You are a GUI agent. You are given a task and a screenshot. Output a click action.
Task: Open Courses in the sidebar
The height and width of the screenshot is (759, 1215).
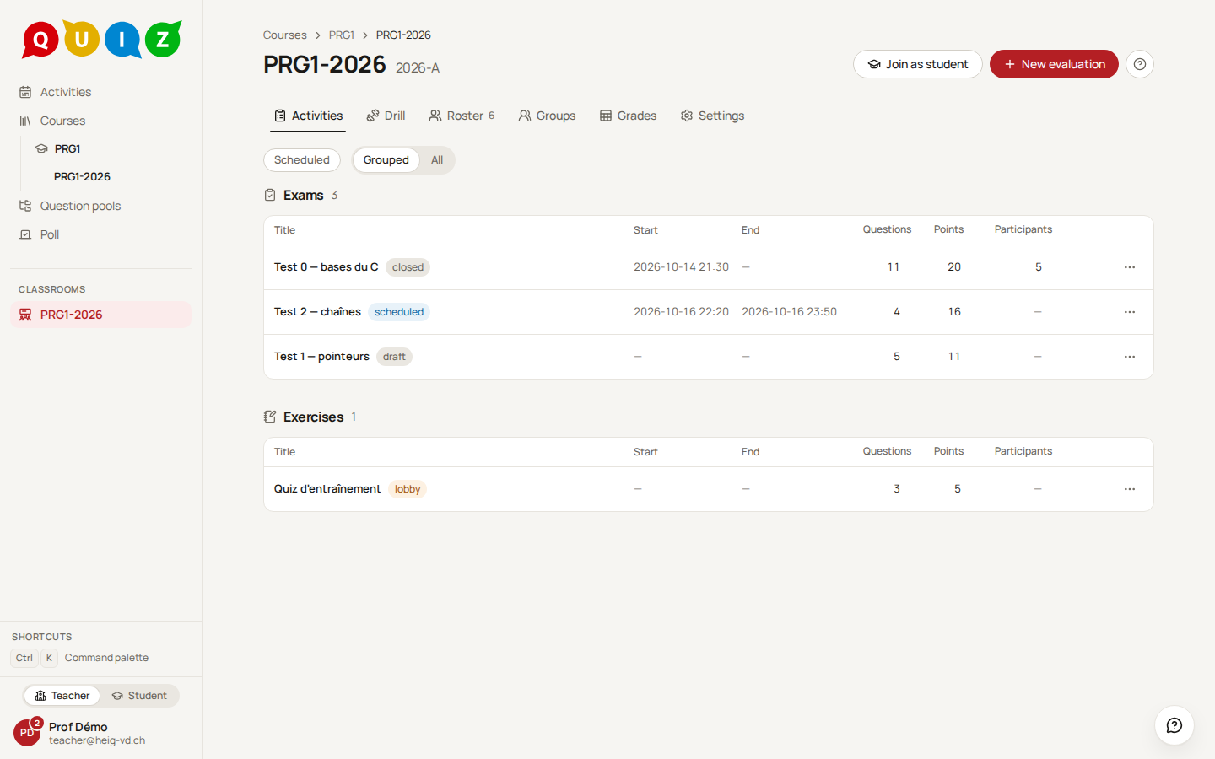point(100,121)
